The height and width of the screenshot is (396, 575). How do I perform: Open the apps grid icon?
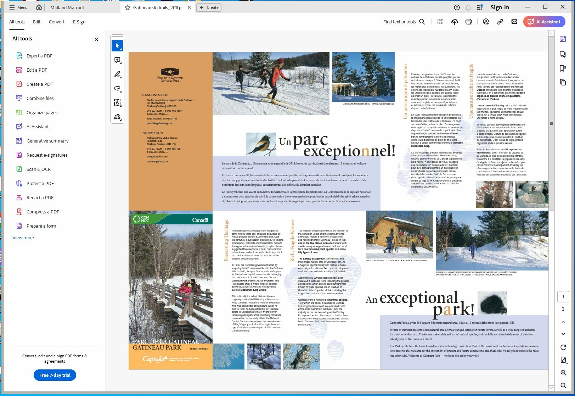(480, 7)
